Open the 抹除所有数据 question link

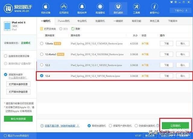62,126
